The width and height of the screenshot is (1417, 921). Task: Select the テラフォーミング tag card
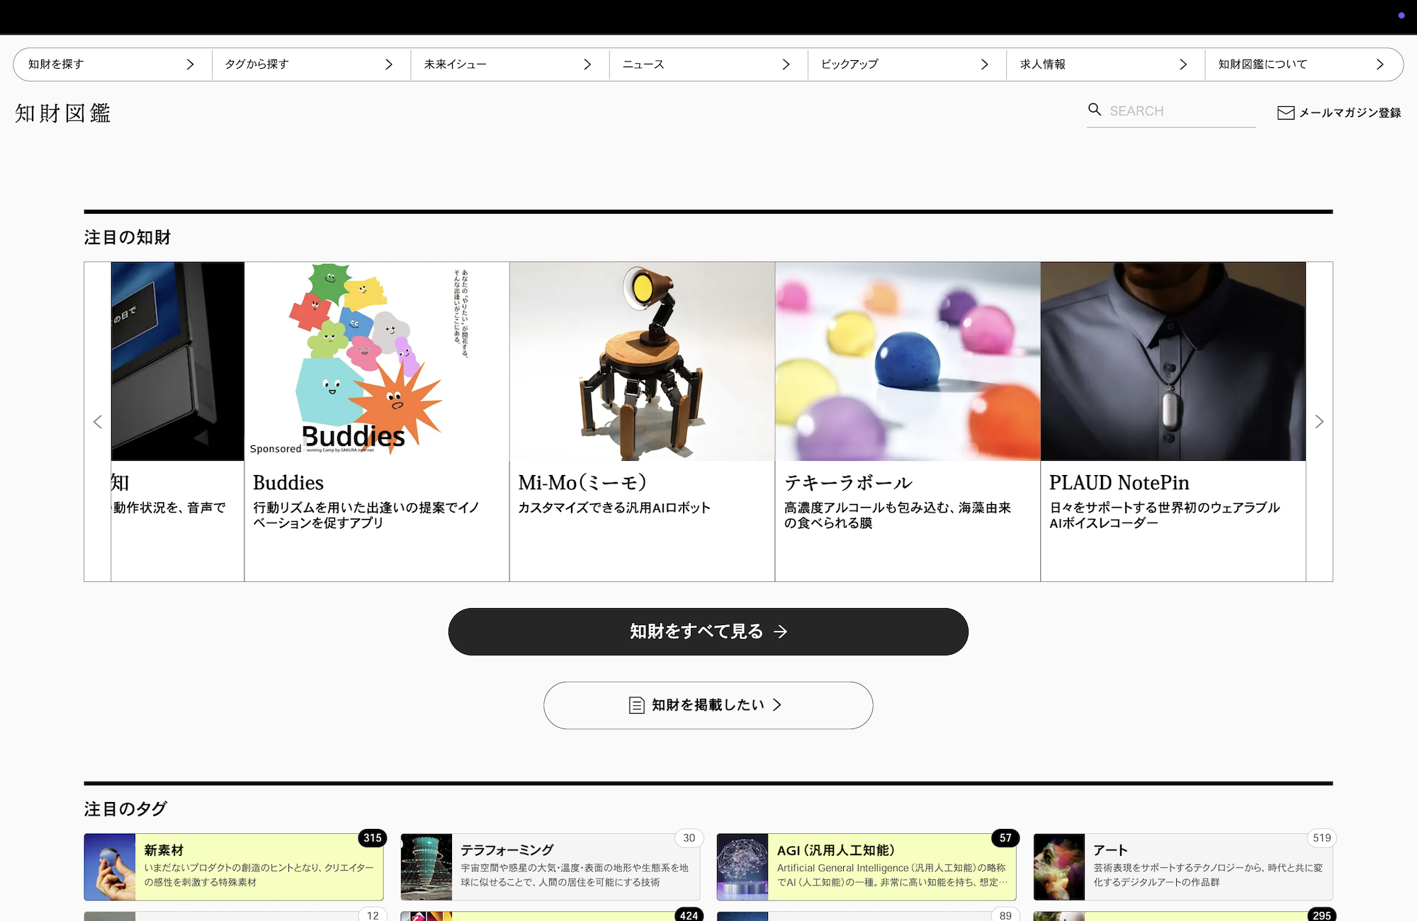(x=574, y=866)
